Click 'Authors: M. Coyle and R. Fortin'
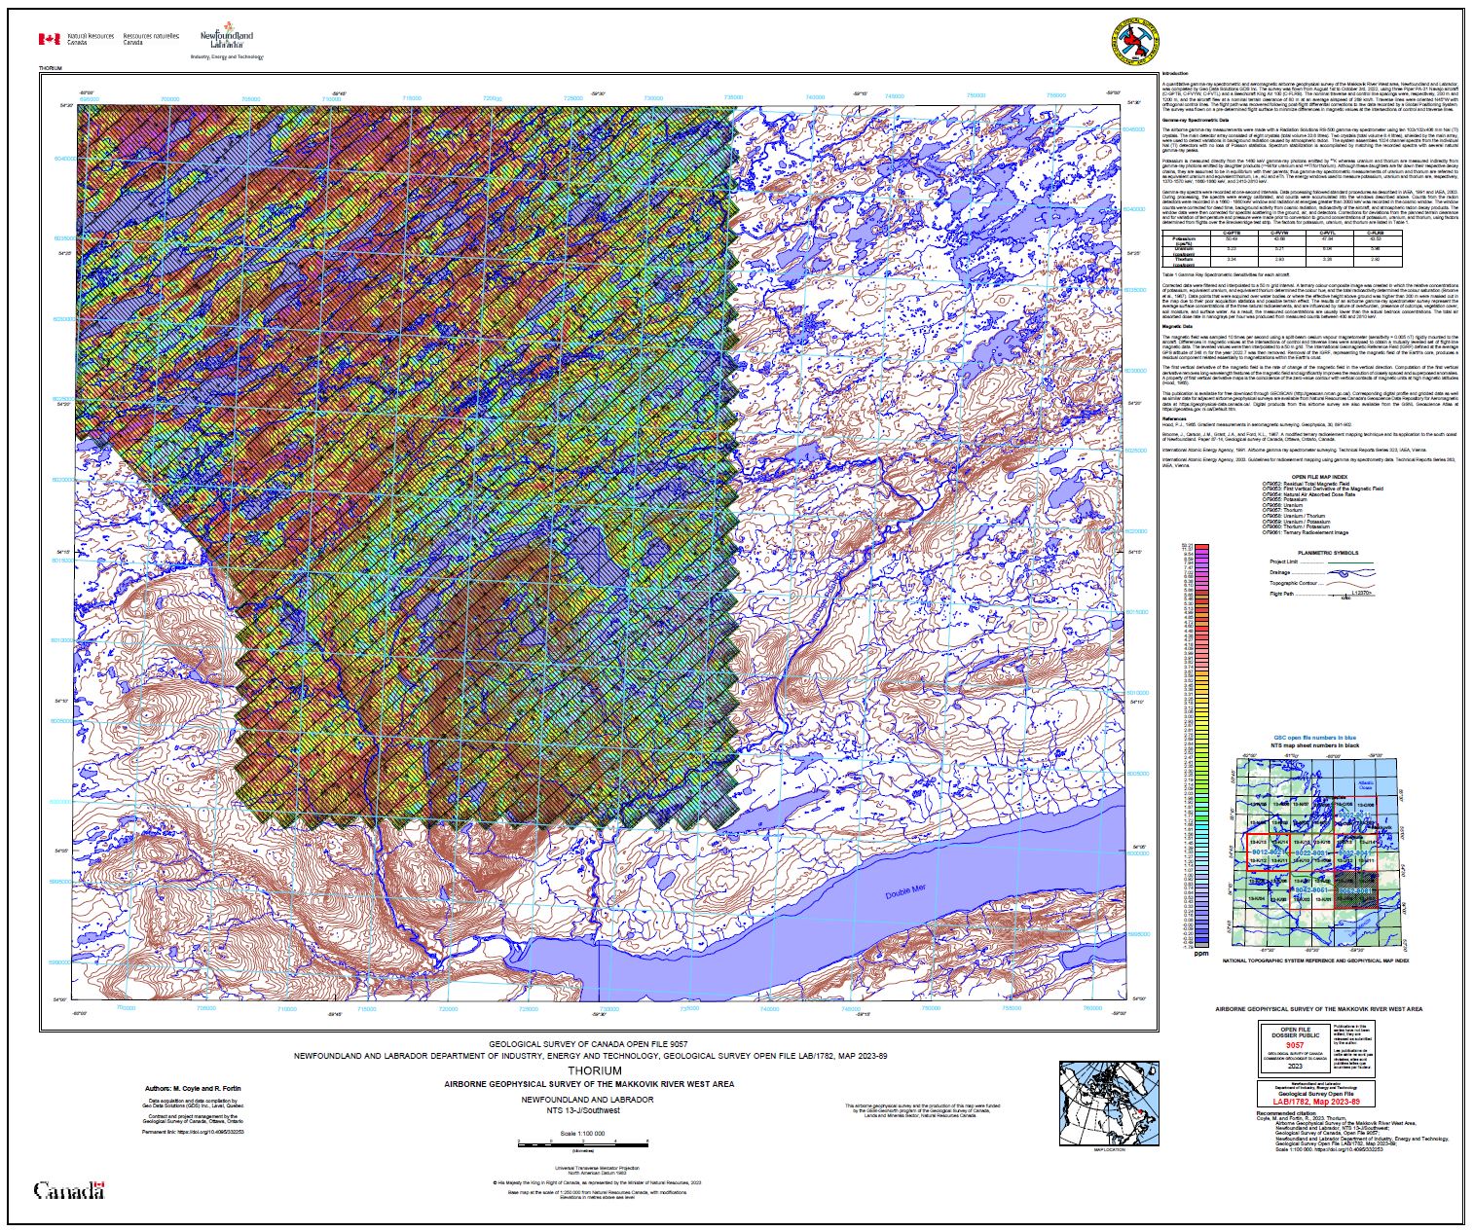Viewport: 1473px width, 1232px height. tap(193, 1088)
